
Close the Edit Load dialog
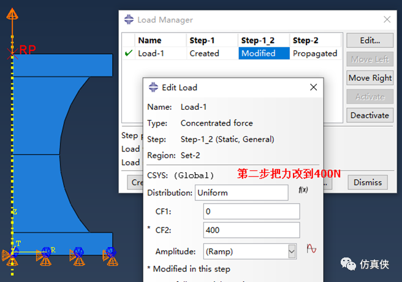point(313,87)
